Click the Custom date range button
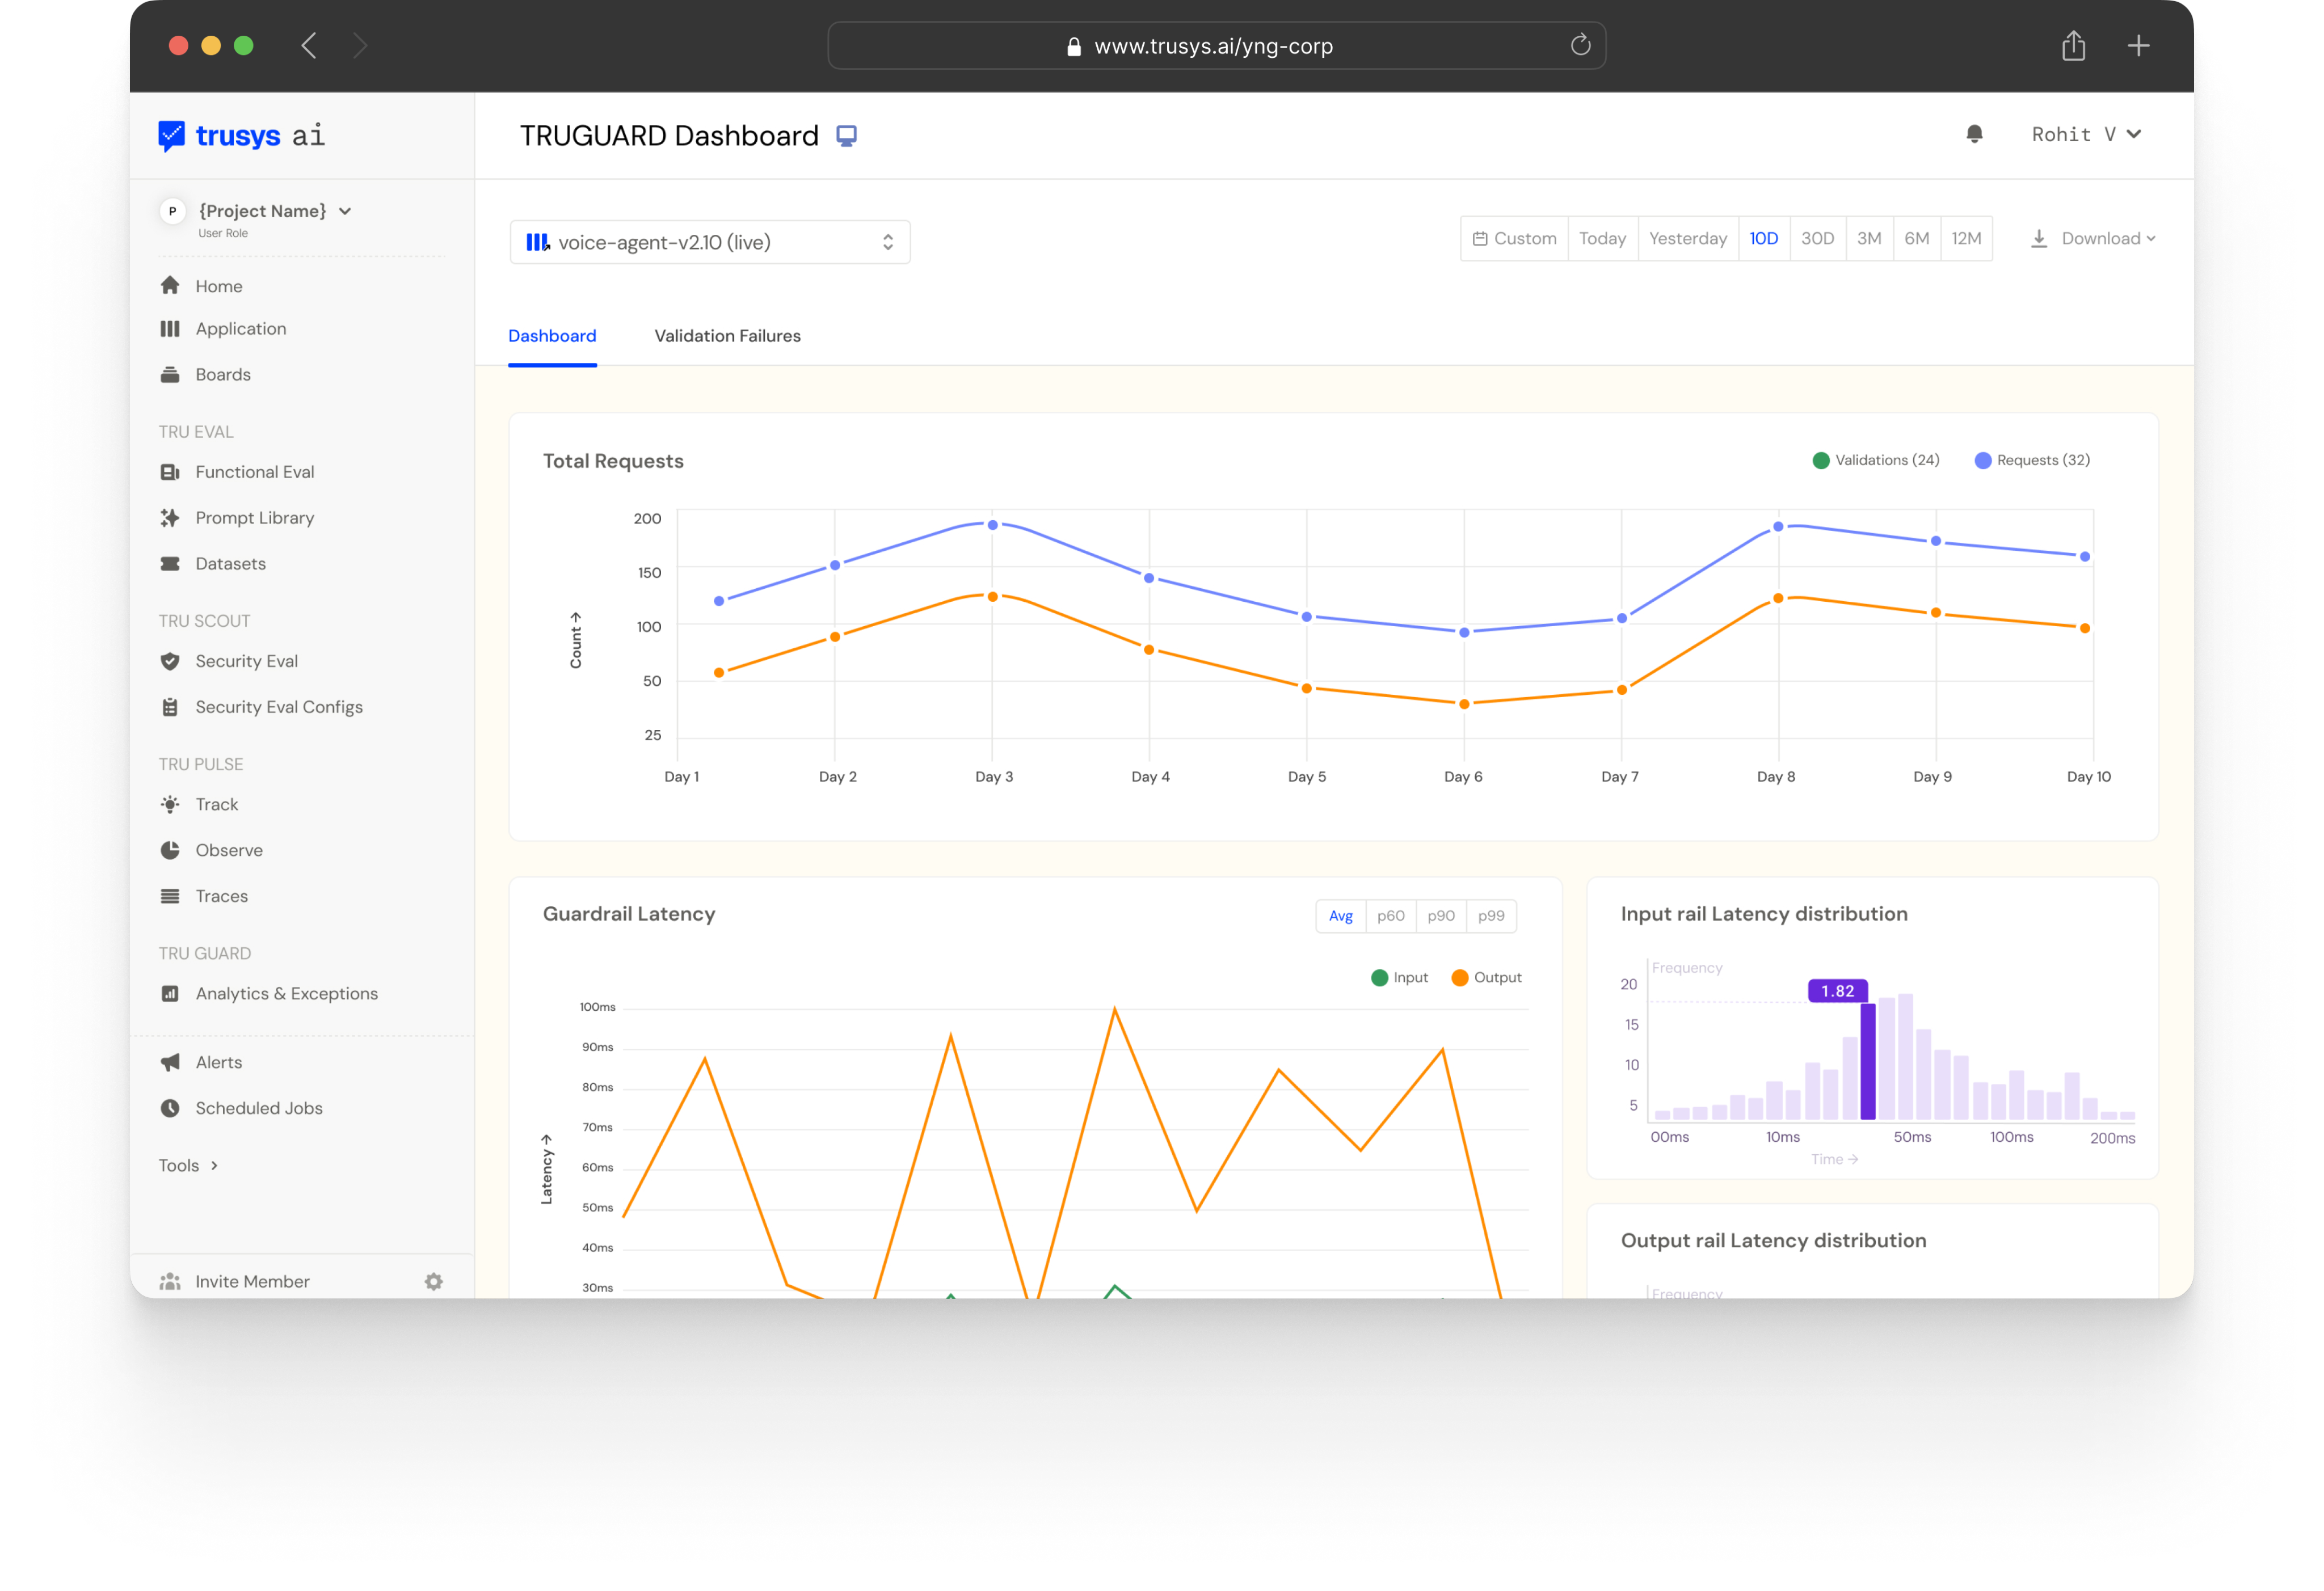This screenshot has height=1591, width=2324. (1514, 239)
